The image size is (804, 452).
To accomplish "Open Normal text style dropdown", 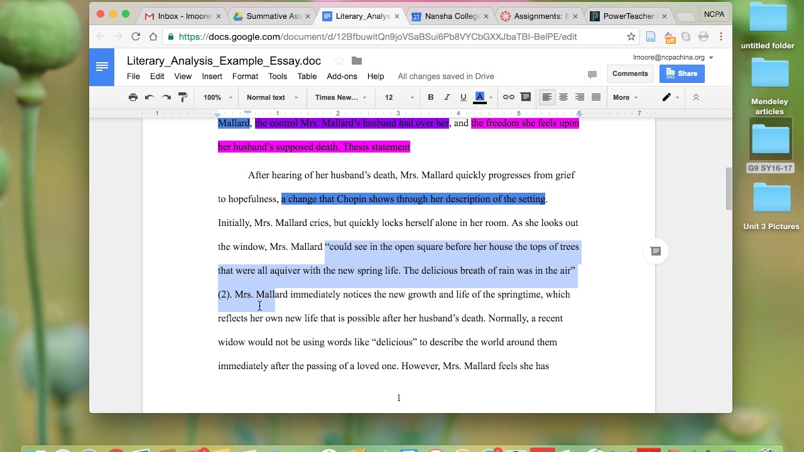I will (x=272, y=97).
